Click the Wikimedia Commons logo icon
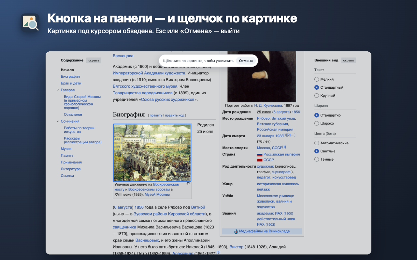 tap(236, 231)
